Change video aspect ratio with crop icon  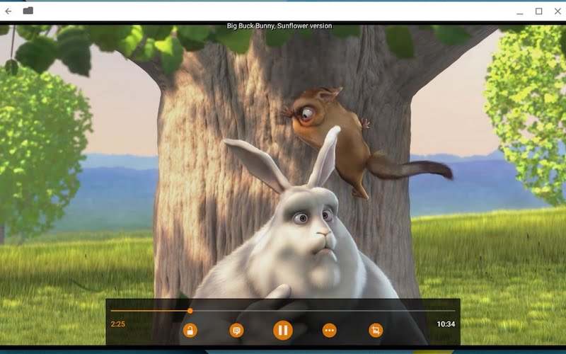pyautogui.click(x=376, y=330)
